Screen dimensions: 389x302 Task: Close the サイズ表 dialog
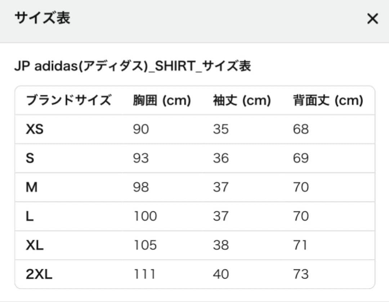[372, 19]
